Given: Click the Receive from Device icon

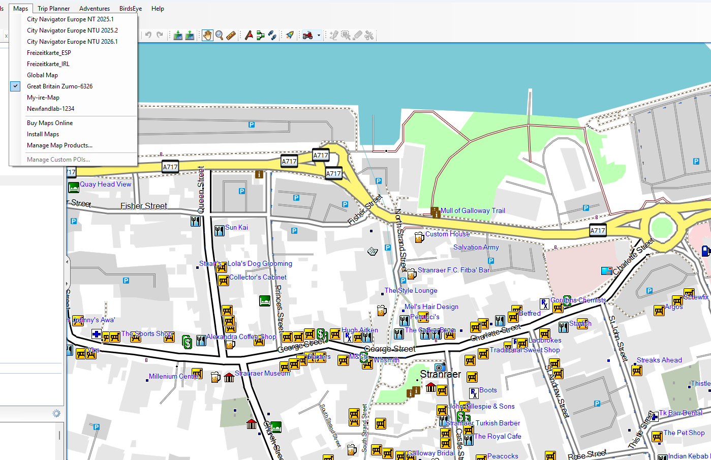Looking at the screenshot, I should [x=190, y=35].
